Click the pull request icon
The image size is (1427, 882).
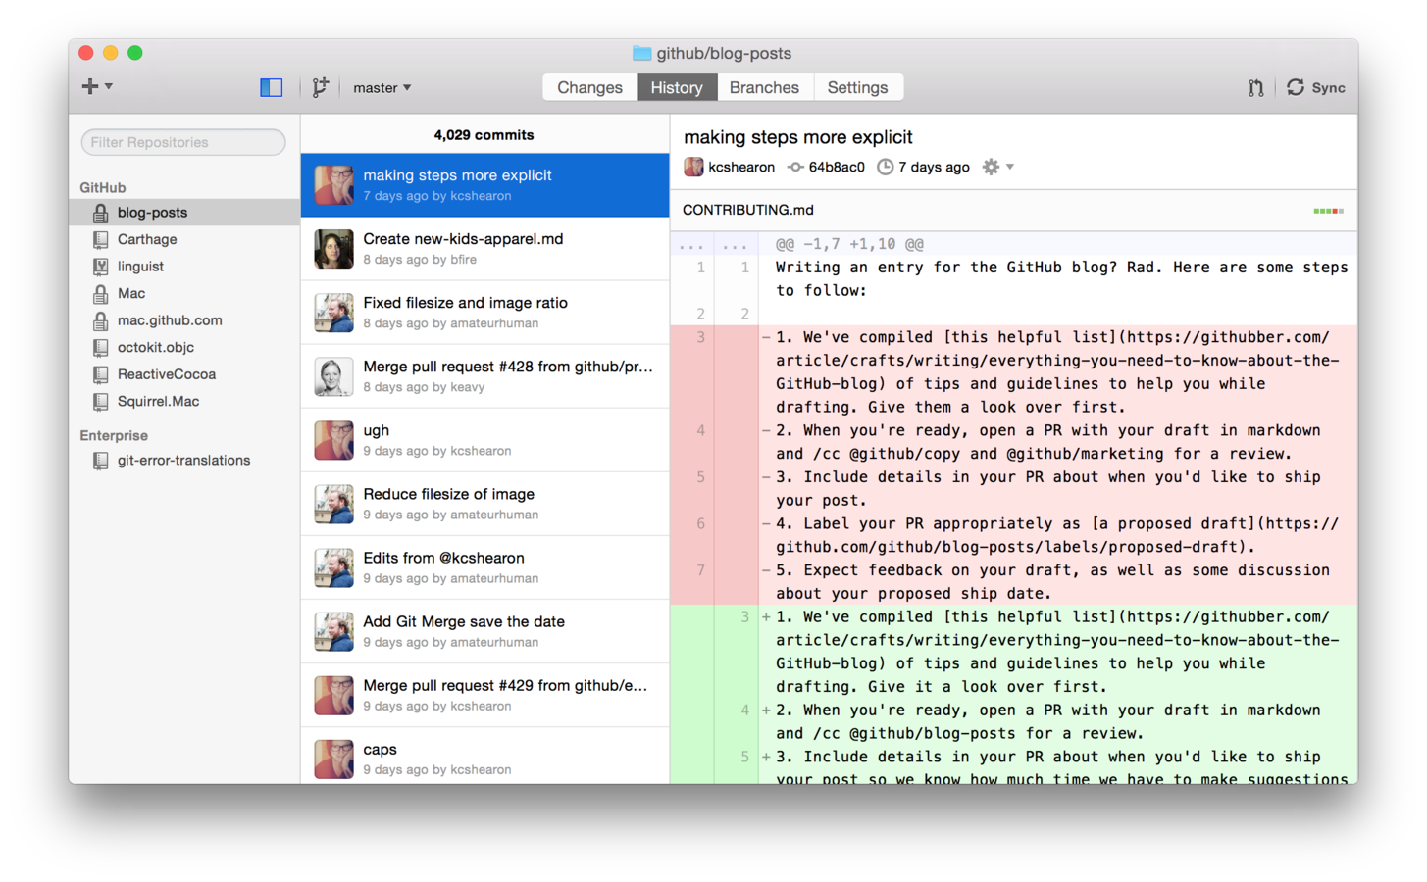1255,87
